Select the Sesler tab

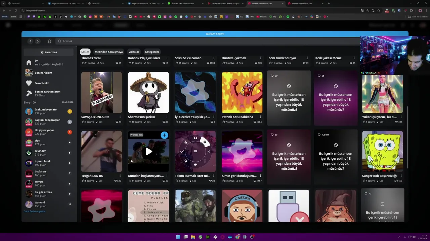[x=85, y=52]
